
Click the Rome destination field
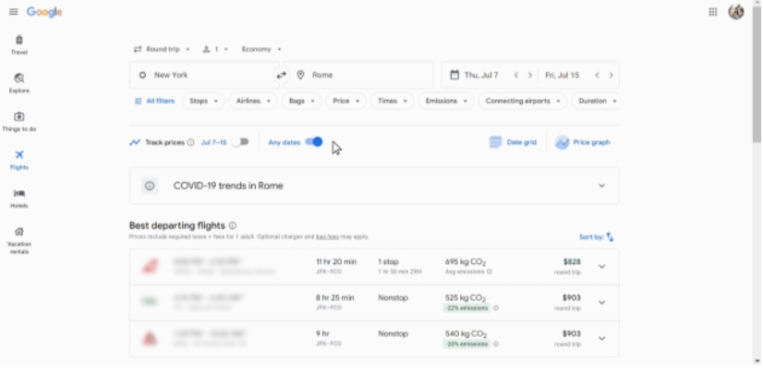[358, 75]
